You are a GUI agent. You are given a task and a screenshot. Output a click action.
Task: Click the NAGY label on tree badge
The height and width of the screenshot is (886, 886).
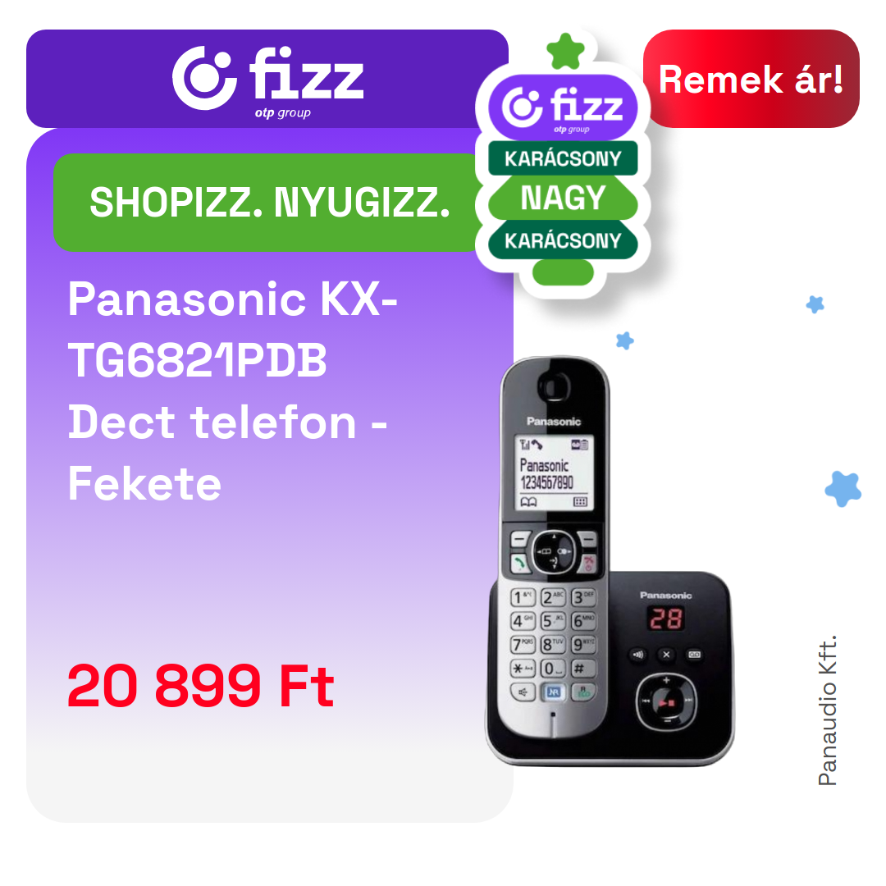[563, 198]
